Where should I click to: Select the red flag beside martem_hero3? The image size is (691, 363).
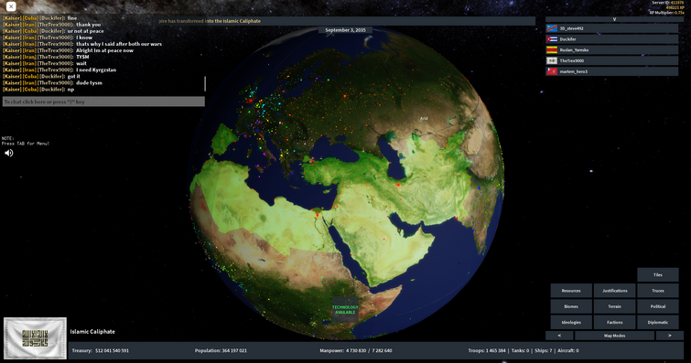[552, 71]
